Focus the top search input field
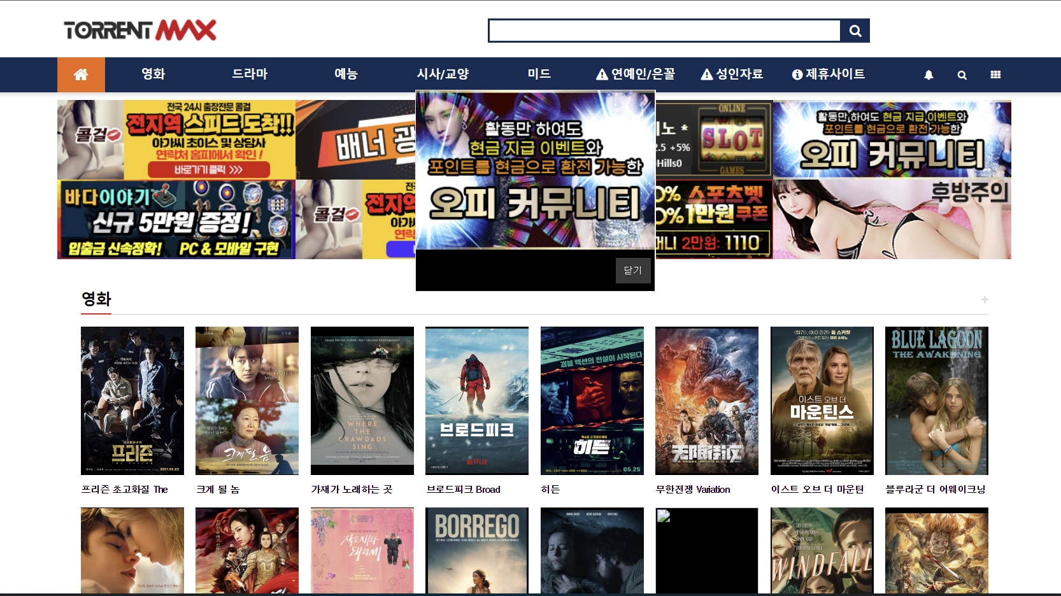This screenshot has height=596, width=1061. click(x=664, y=31)
